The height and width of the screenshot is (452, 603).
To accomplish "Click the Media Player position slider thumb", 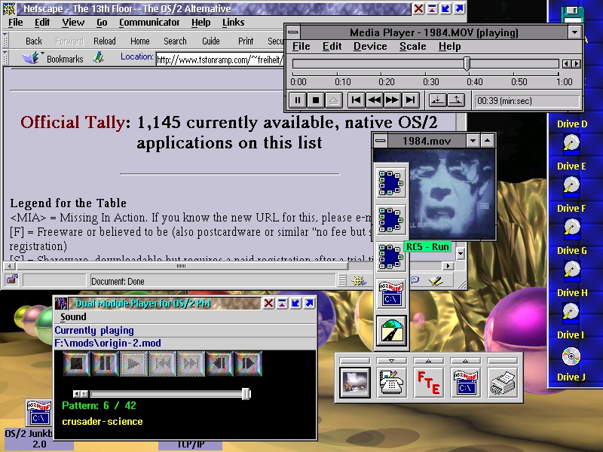I will [x=467, y=64].
